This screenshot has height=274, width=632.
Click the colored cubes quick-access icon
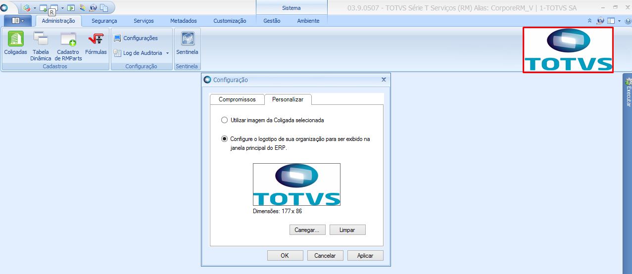click(27, 7)
